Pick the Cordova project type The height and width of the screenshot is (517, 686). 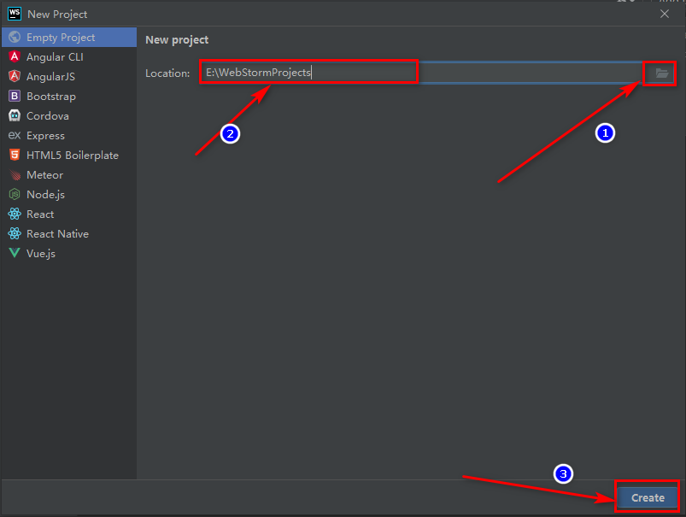pyautogui.click(x=69, y=116)
